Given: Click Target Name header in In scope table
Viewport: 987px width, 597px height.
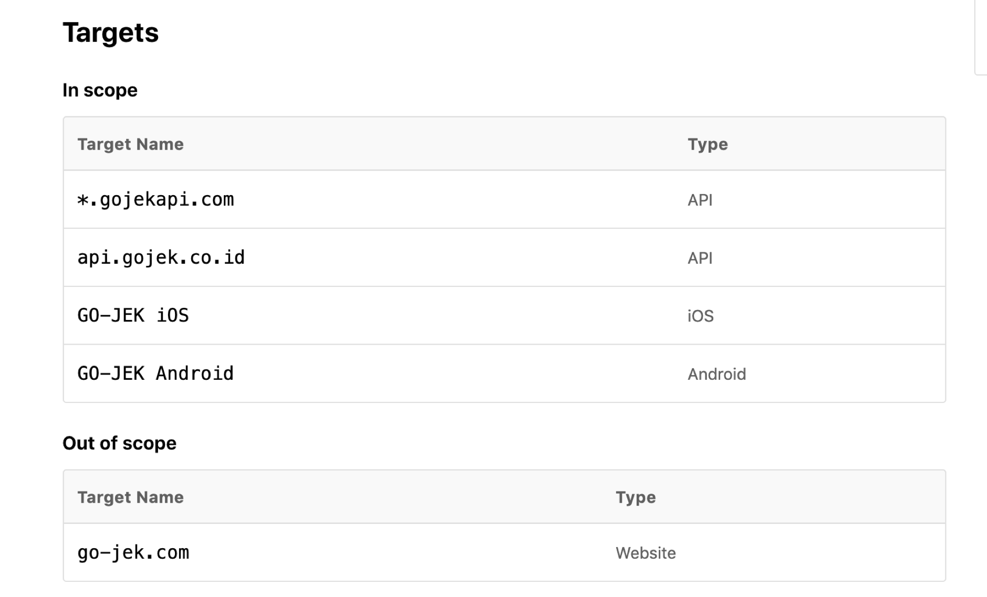Looking at the screenshot, I should pos(130,144).
